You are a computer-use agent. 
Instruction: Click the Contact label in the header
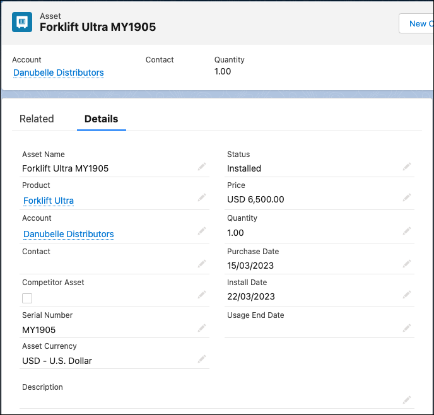point(160,60)
